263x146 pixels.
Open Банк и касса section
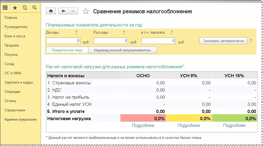coord(15,36)
